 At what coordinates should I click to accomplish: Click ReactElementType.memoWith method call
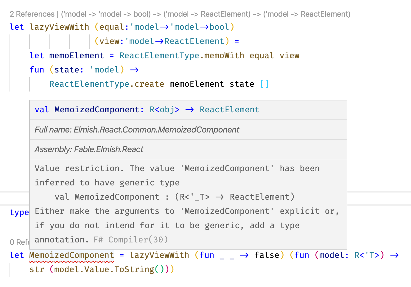182,55
